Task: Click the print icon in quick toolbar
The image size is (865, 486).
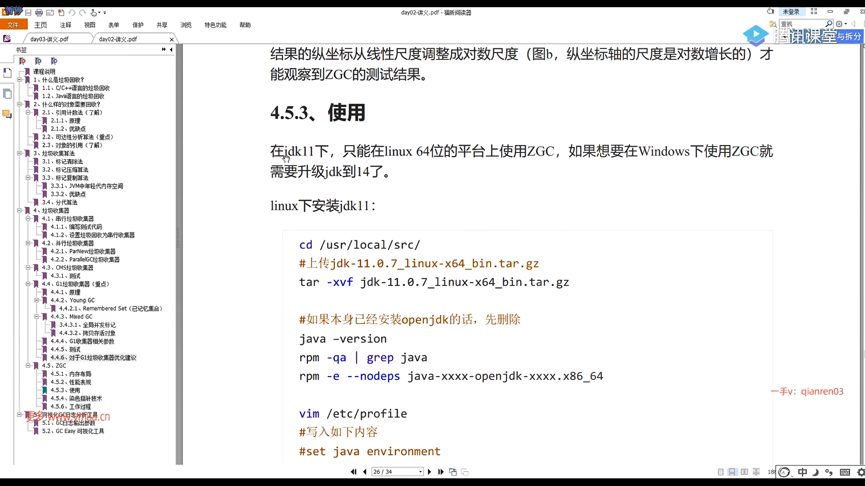Action: 39,13
